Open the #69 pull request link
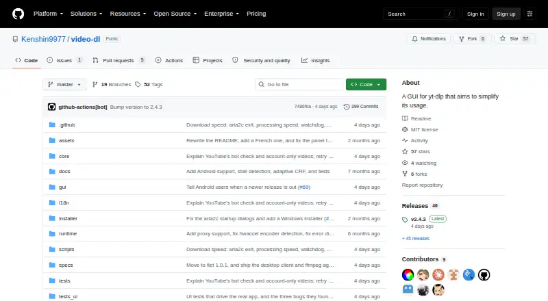The height and width of the screenshot is (301, 548). pos(304,187)
